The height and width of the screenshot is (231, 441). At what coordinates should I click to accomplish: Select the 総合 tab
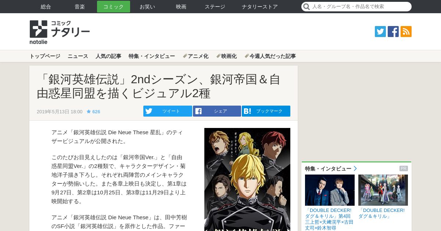(x=46, y=7)
